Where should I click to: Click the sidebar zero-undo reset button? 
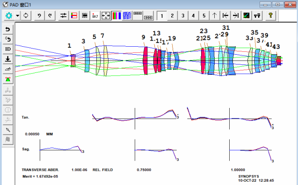click(x=8, y=39)
